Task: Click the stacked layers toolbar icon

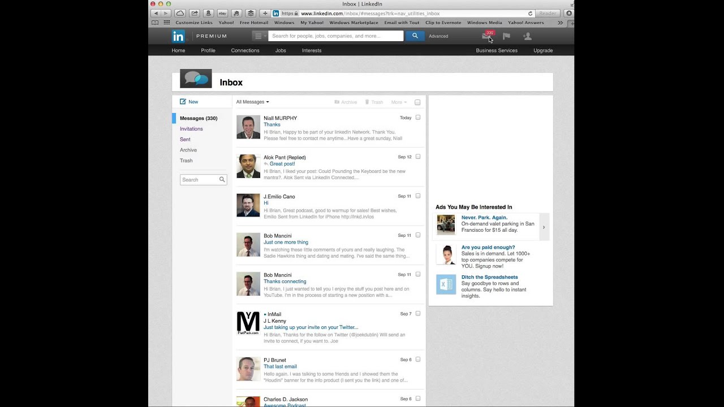Action: [251, 13]
